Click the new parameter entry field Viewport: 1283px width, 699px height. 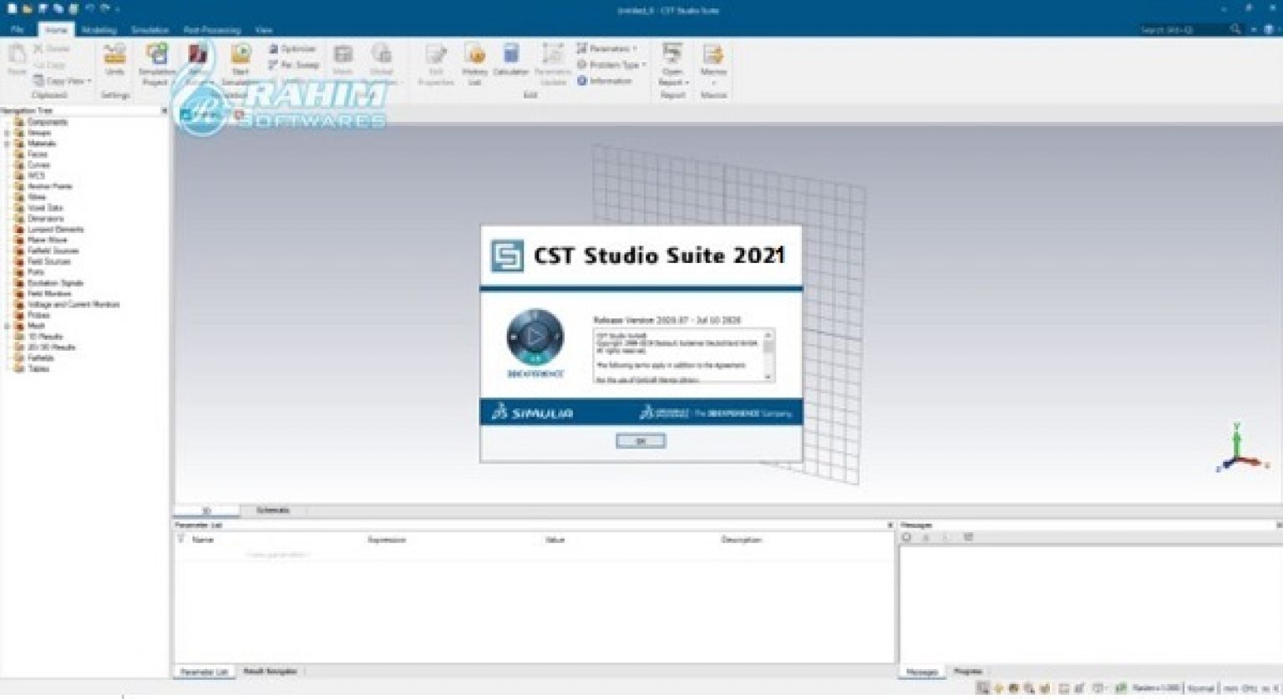coord(278,555)
